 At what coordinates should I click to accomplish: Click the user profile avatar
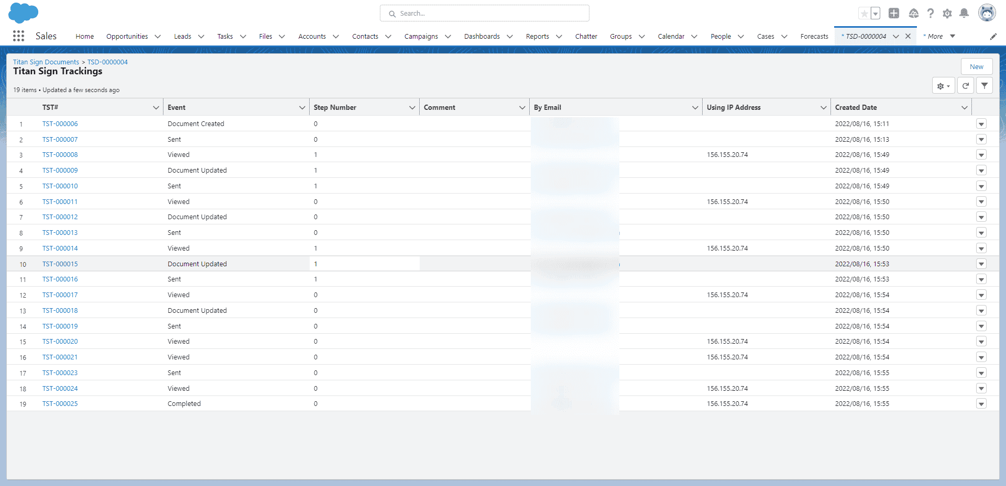(987, 14)
